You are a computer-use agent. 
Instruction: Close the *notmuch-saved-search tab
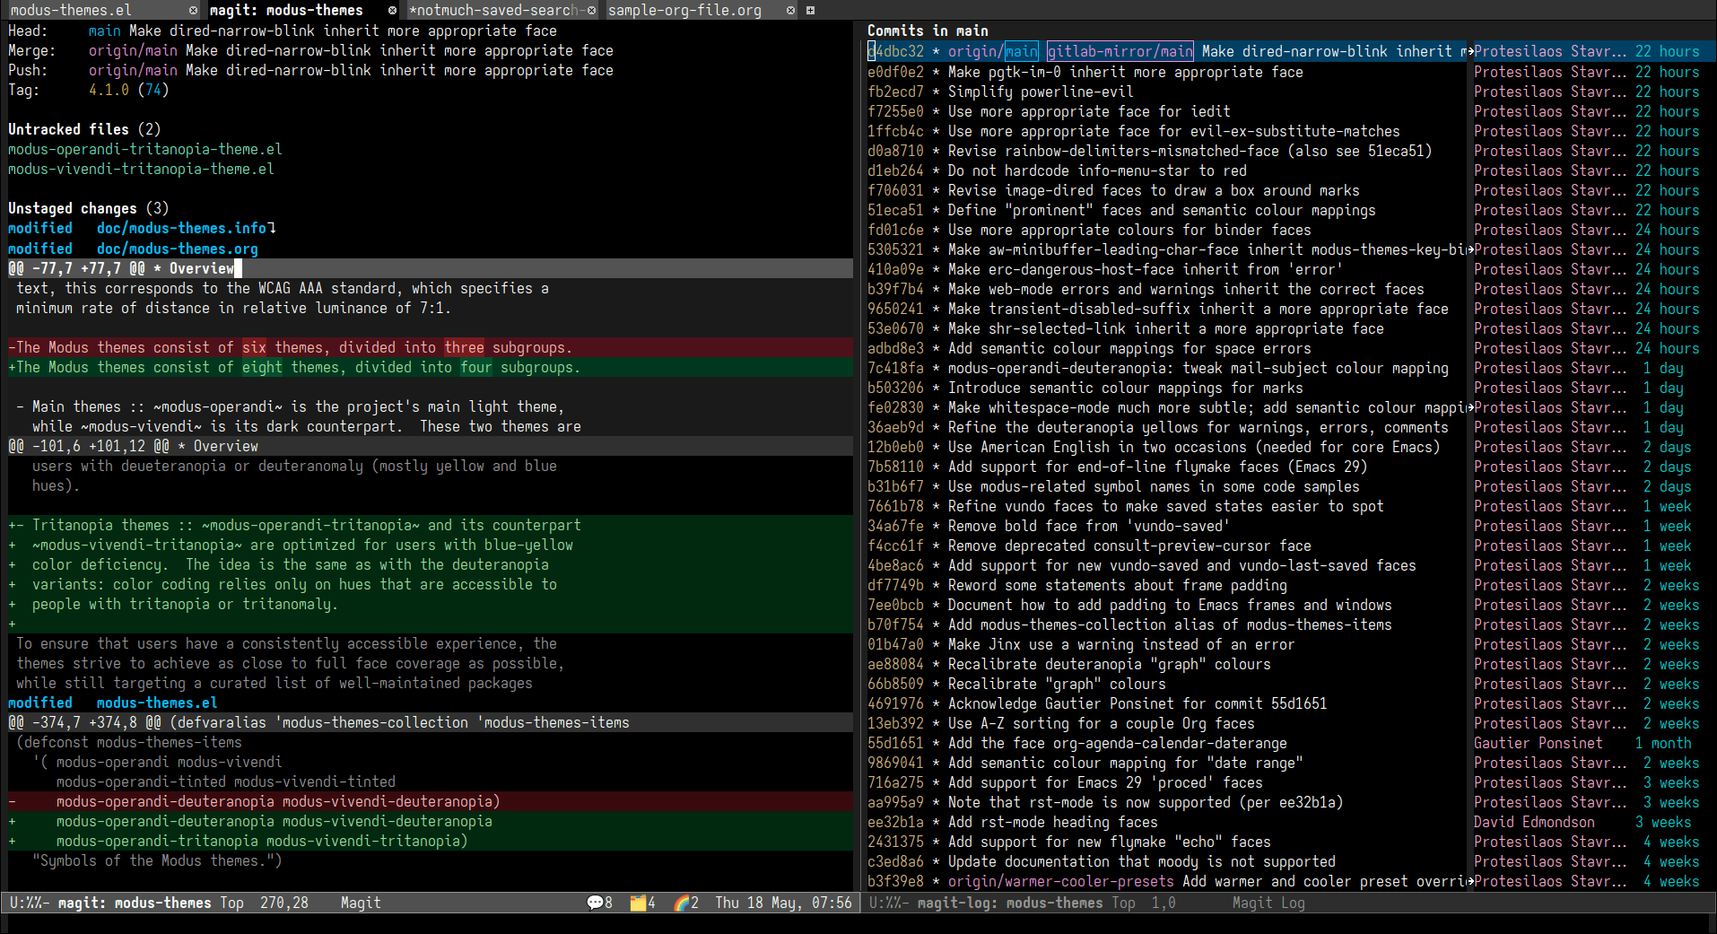click(591, 11)
